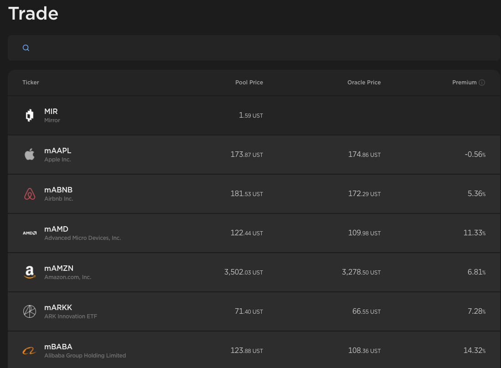Open the mAAPL ticker name
The image size is (501, 368).
pyautogui.click(x=58, y=150)
